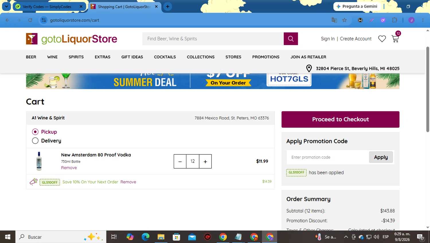Viewport: 430px width, 243px height.
Task: Bookmark this page with the star icon
Action: [345, 20]
